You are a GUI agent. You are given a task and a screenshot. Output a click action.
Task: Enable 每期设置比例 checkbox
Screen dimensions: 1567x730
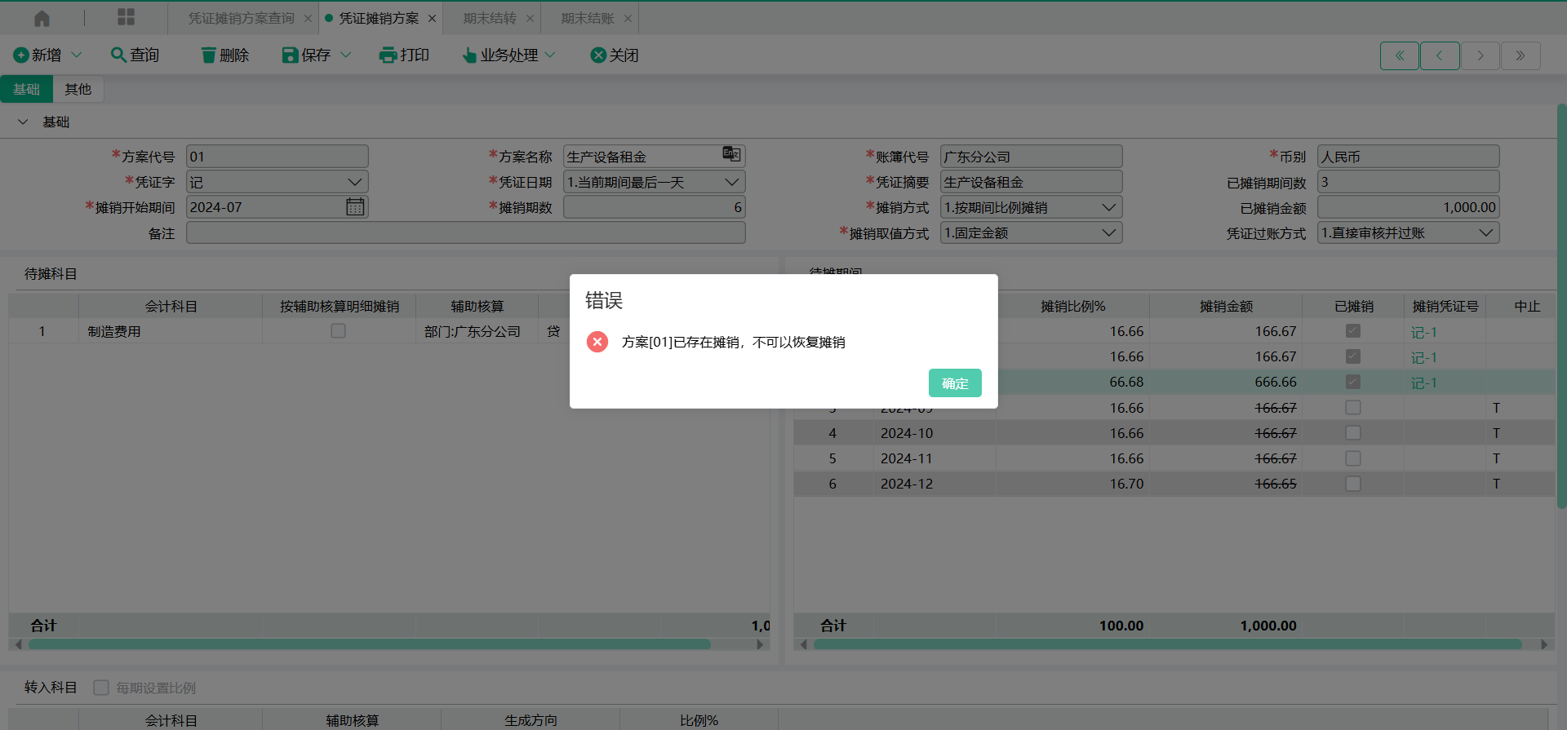tap(101, 688)
